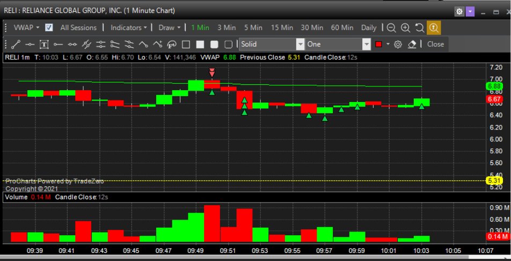Select the empty rectangle shape tool
The height and width of the screenshot is (261, 511).
point(186,45)
